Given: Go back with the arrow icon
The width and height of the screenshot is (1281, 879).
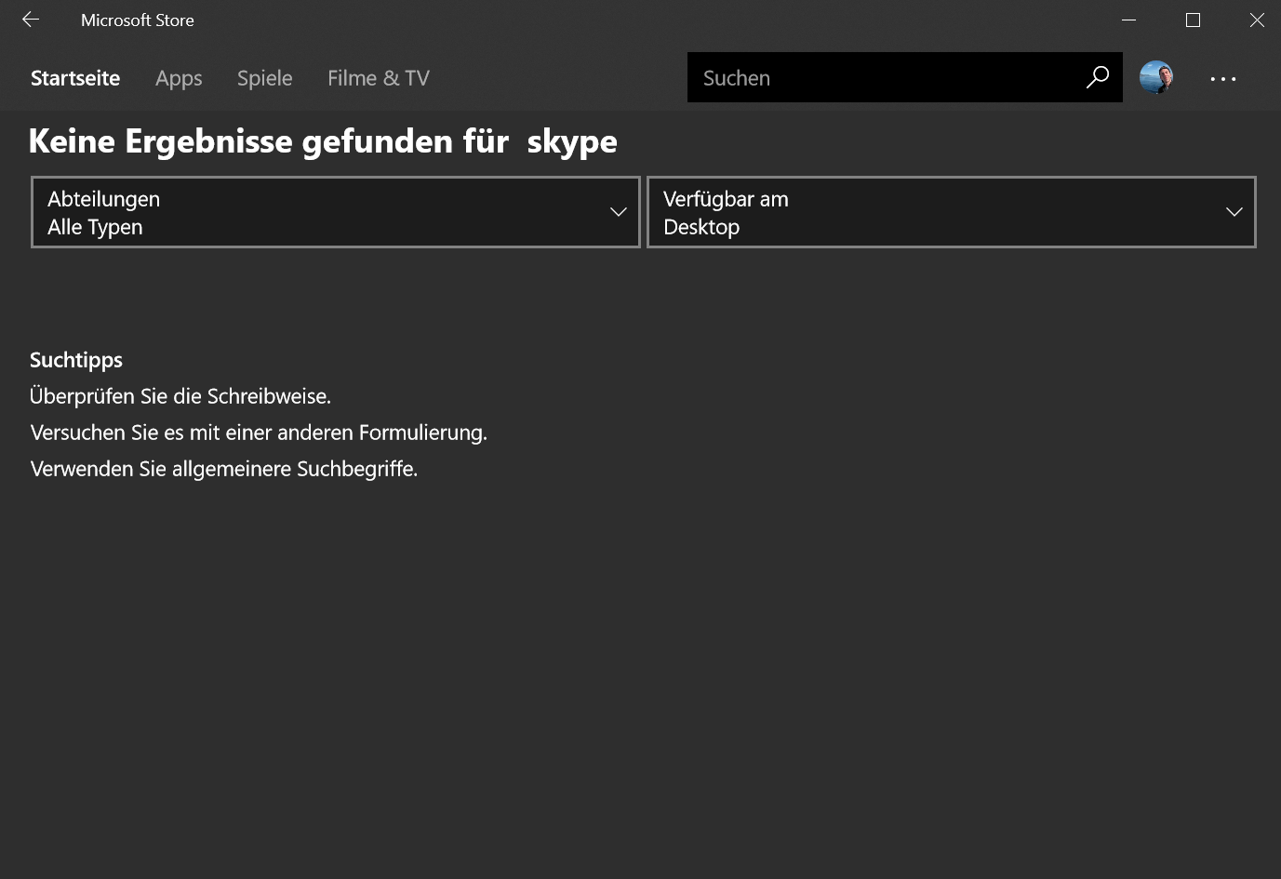Looking at the screenshot, I should coord(31,20).
